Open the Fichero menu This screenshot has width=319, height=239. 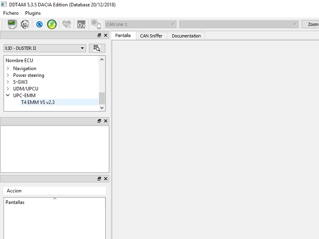click(11, 13)
